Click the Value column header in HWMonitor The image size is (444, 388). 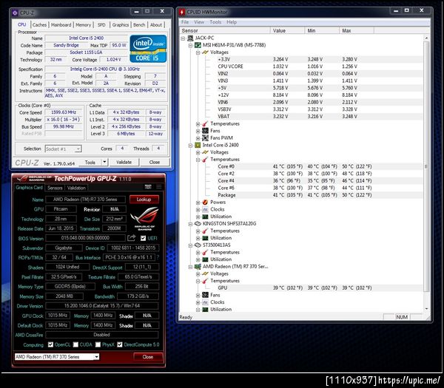point(287,30)
